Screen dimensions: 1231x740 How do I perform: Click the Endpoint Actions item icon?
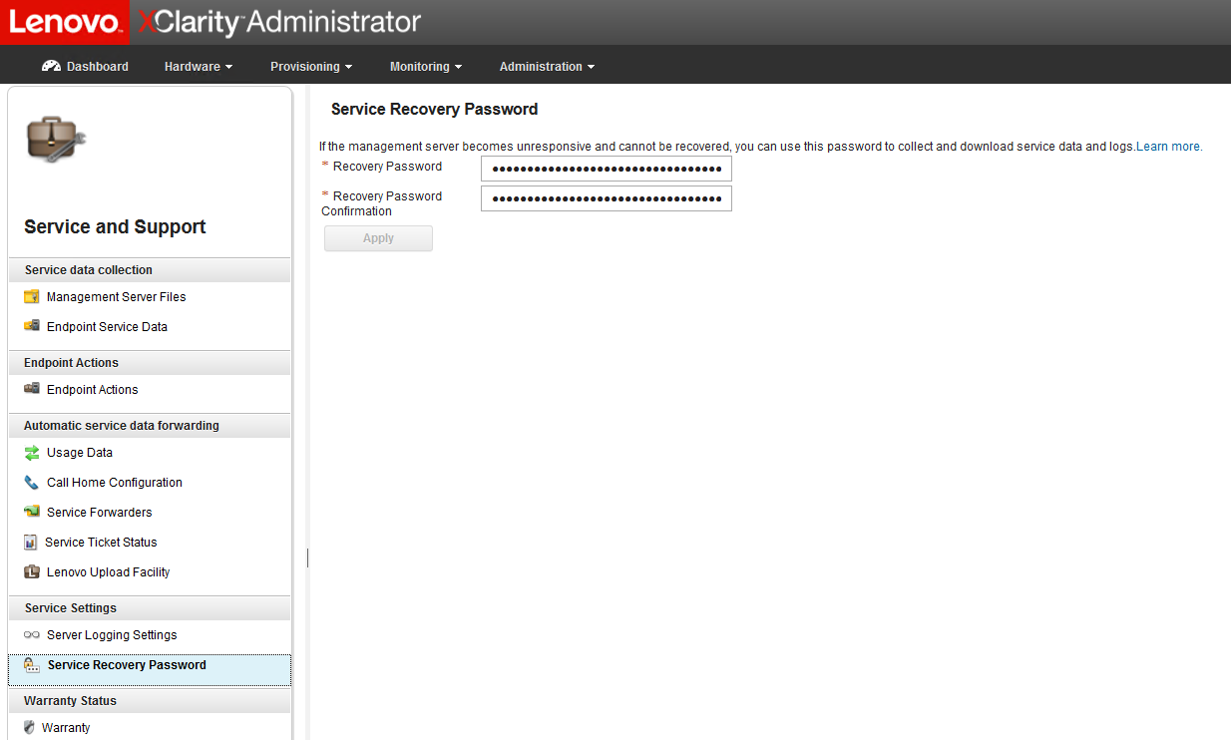click(x=31, y=389)
